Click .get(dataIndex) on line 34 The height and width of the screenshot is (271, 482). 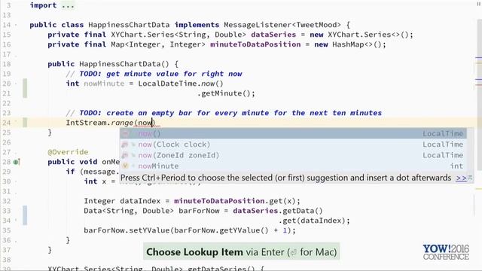click(x=314, y=221)
